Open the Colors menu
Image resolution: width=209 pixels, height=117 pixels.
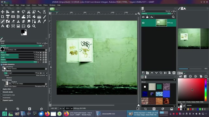point(34,5)
